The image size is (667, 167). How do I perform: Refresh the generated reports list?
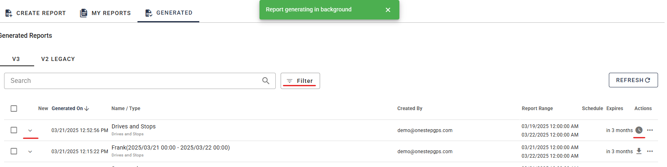[633, 80]
